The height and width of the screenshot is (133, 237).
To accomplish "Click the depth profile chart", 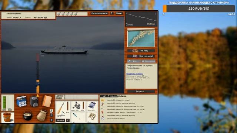I will (x=141, y=19).
